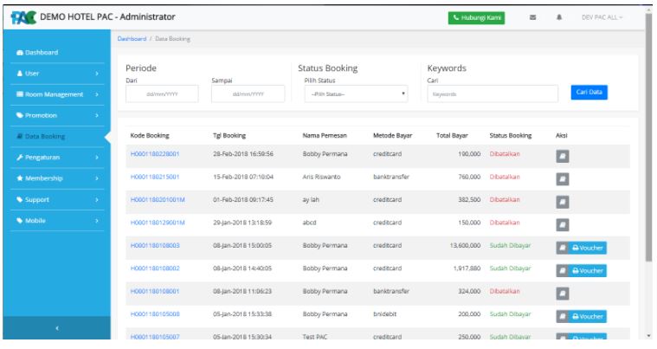Viewport: 657px width, 349px height.
Task: Click the PAC logo in header
Action: point(23,17)
